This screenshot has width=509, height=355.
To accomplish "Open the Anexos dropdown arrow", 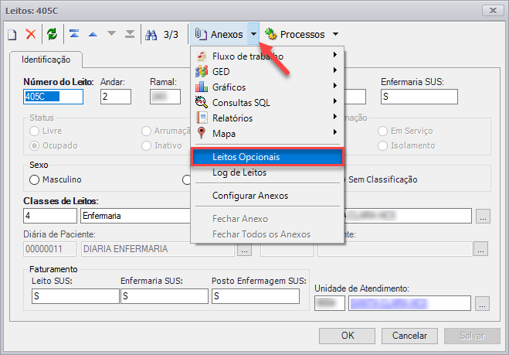I will [253, 34].
